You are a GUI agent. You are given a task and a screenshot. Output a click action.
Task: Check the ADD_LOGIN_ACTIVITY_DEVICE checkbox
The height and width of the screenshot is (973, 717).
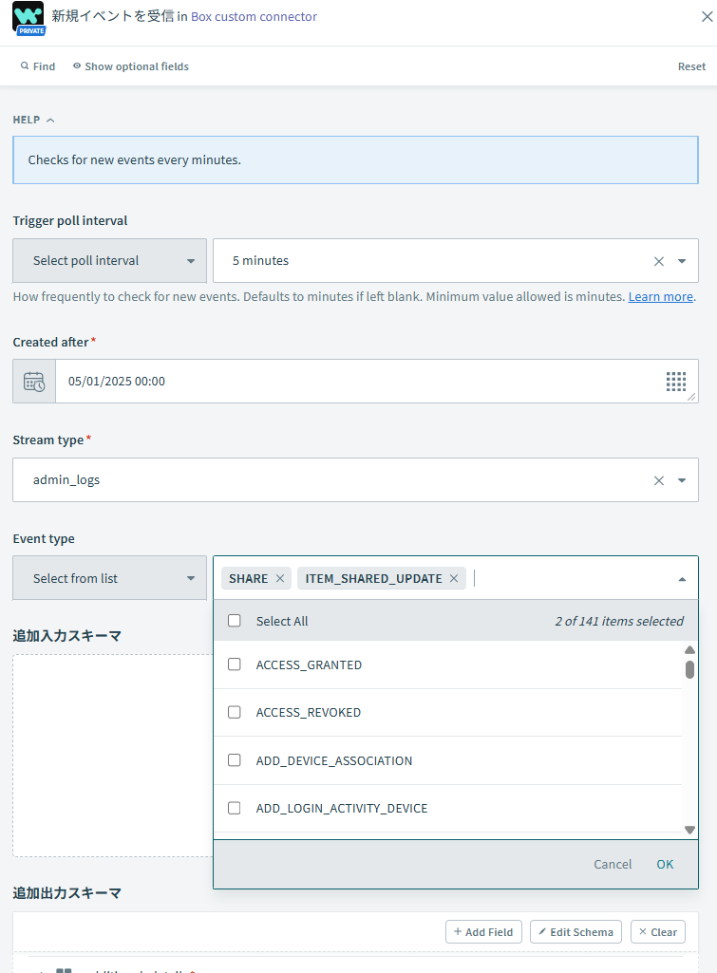click(x=234, y=808)
